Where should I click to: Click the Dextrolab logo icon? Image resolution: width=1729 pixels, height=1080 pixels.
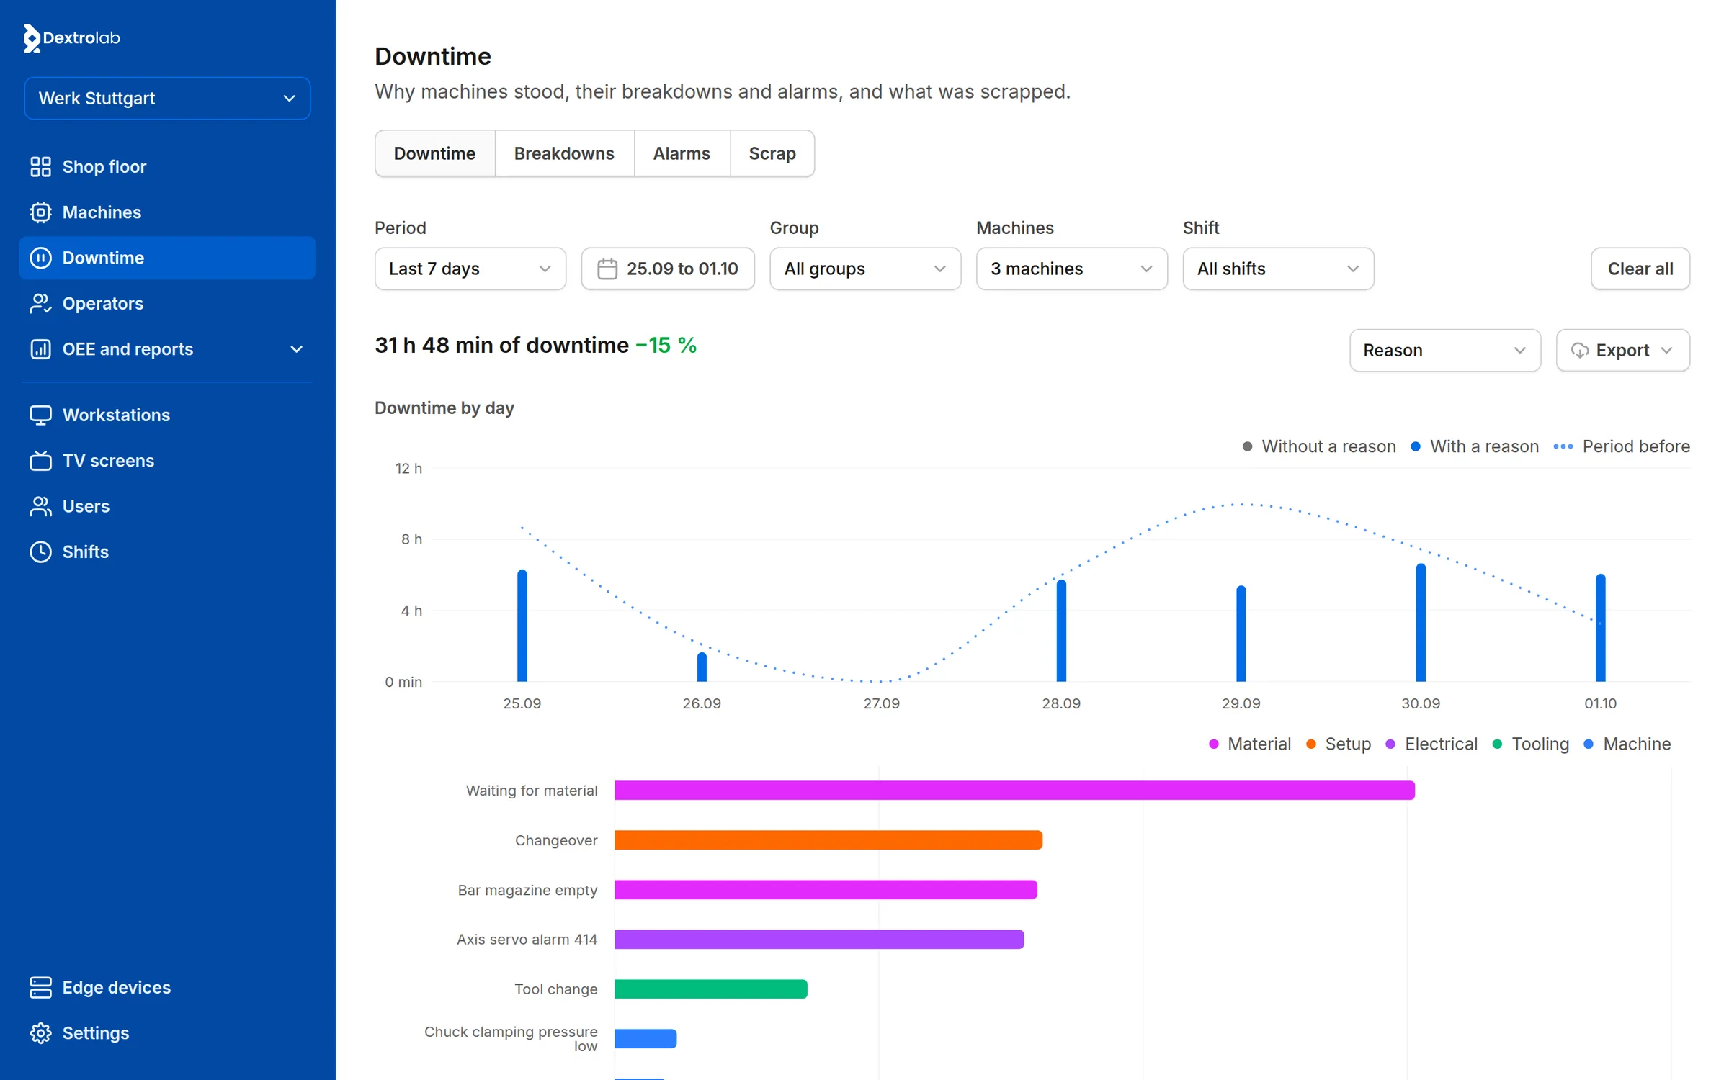pyautogui.click(x=32, y=38)
